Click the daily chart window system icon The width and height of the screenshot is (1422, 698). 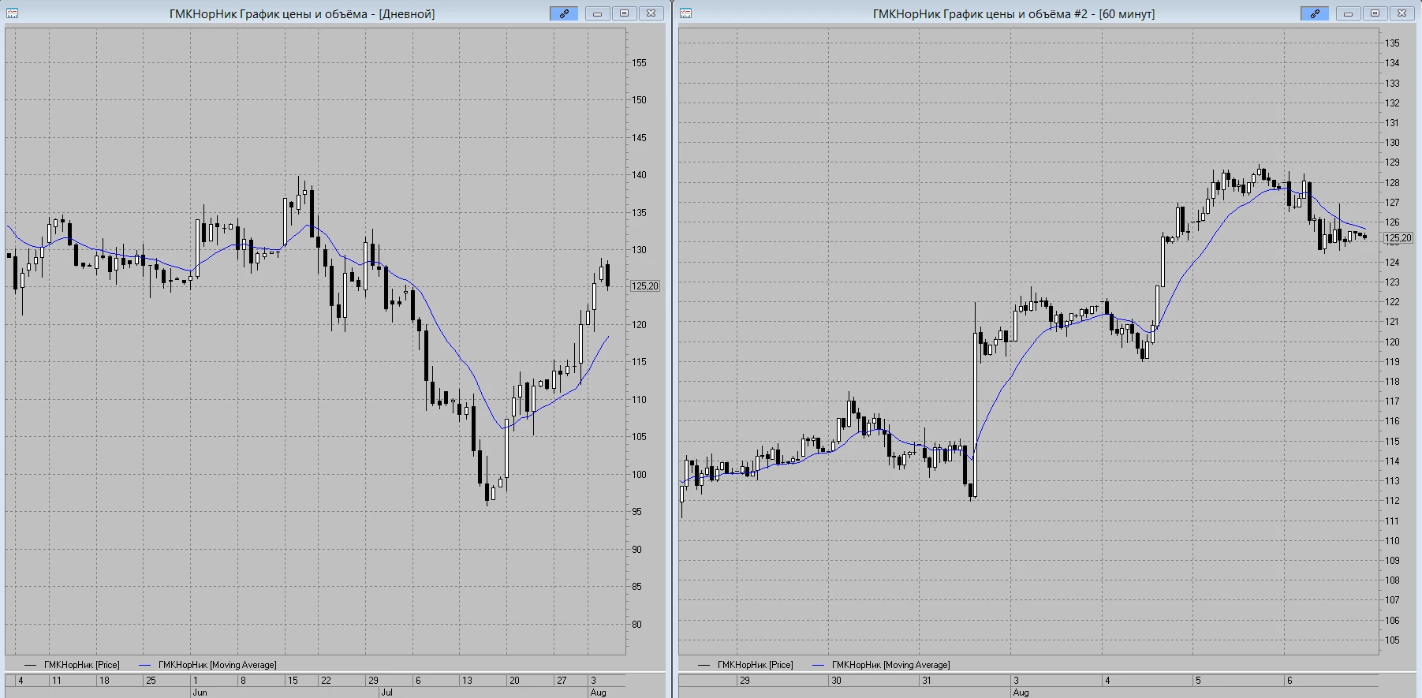pyautogui.click(x=12, y=13)
